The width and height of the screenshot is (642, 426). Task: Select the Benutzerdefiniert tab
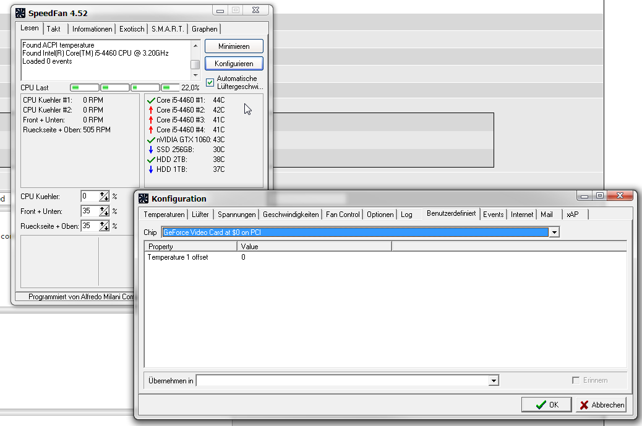[452, 213]
